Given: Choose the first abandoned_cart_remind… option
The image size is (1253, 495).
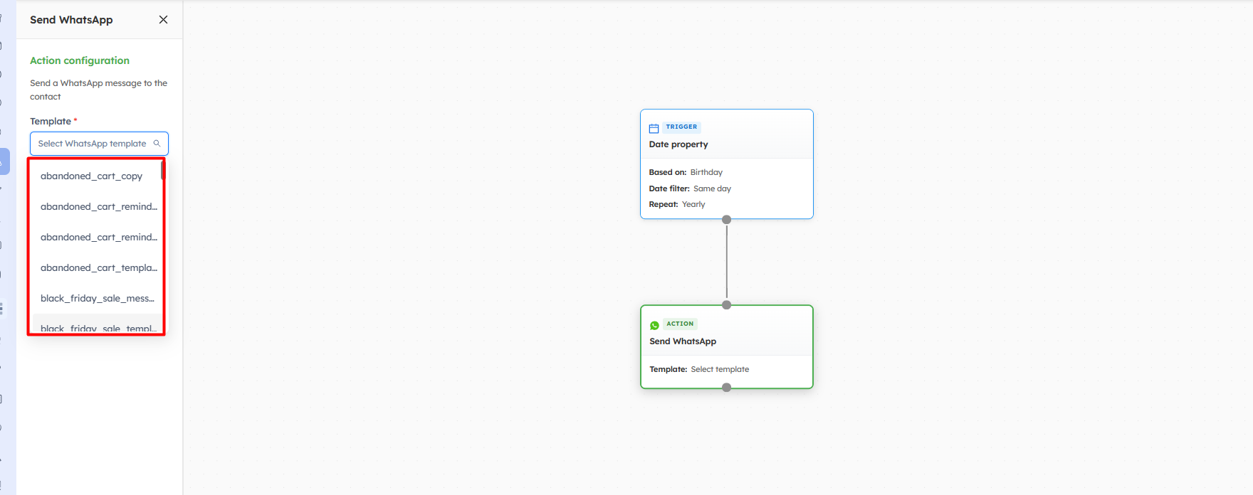Looking at the screenshot, I should coord(98,207).
